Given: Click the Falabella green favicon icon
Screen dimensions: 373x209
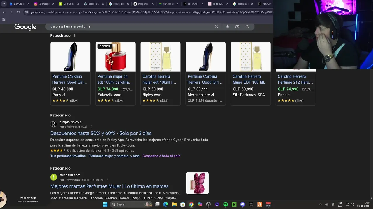Looking at the screenshot, I should [x=54, y=177].
